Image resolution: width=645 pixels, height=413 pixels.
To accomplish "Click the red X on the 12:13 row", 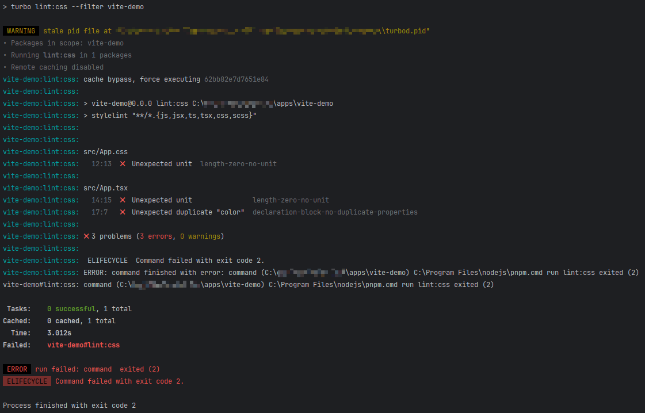I will coord(123,164).
